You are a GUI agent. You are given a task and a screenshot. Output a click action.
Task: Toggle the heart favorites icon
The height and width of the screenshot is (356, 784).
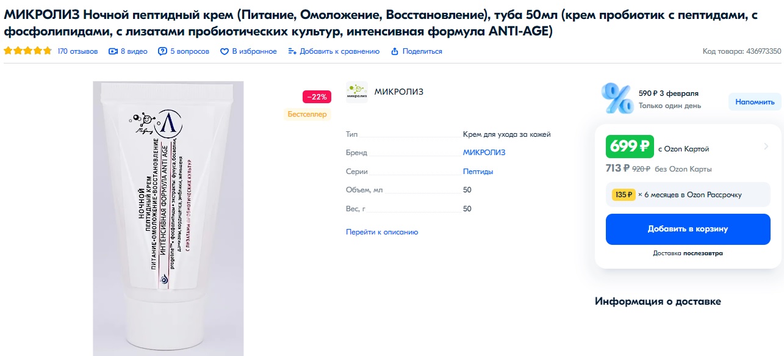click(225, 51)
